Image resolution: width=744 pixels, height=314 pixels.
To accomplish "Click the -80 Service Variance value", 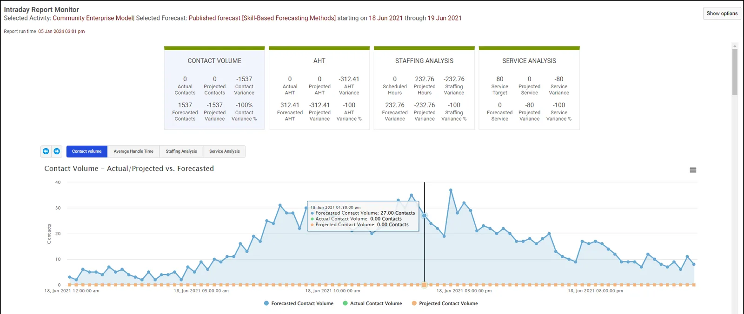I will 559,79.
